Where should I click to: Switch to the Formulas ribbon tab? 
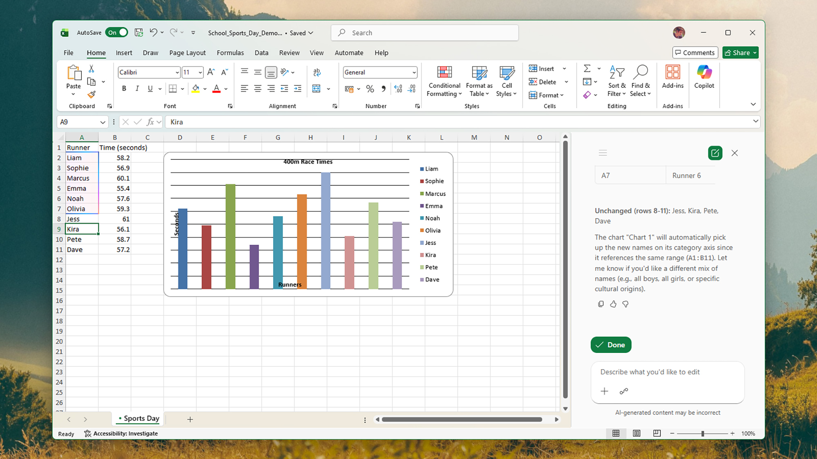tap(230, 53)
